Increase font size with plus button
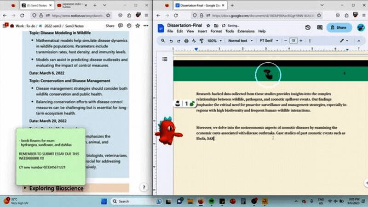The width and height of the screenshot is (368, 207). [302, 41]
